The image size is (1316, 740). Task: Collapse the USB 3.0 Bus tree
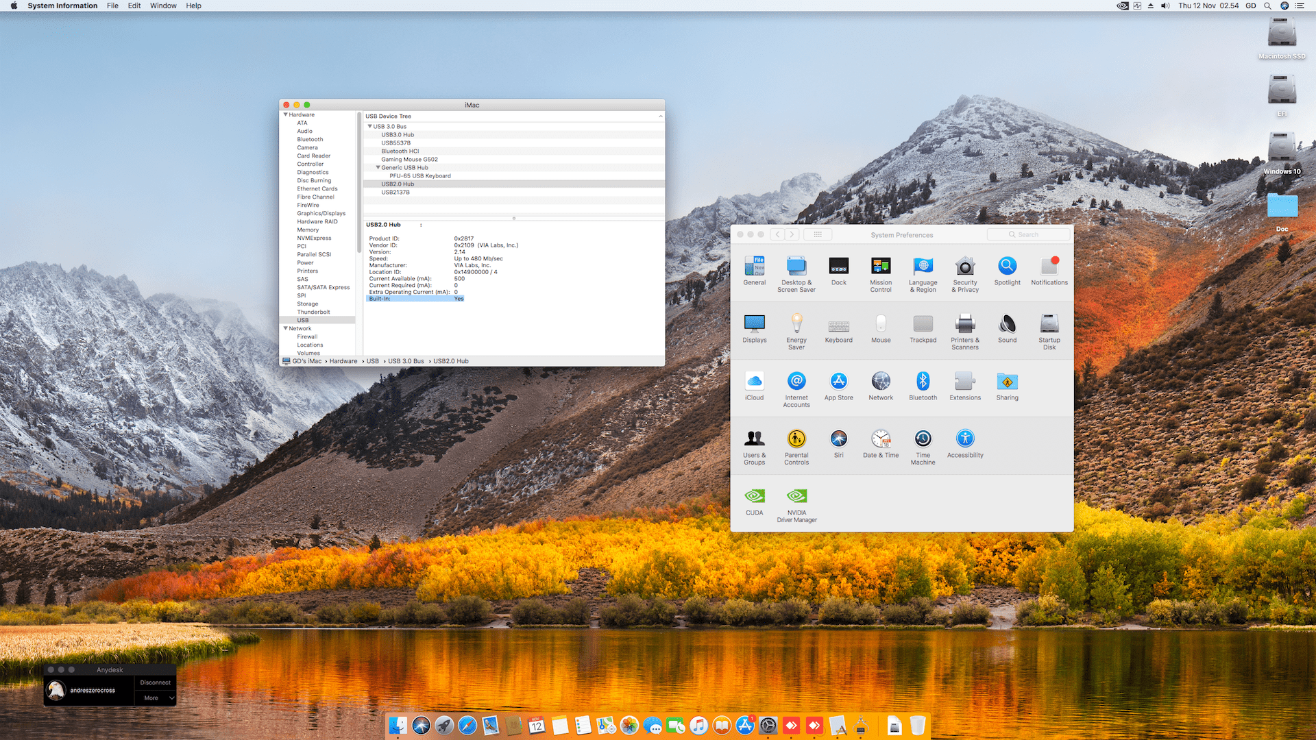370,126
